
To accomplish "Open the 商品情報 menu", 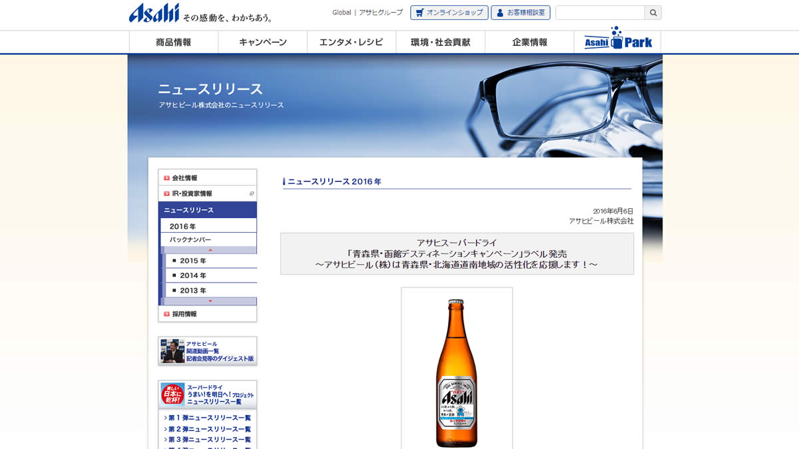I will tap(174, 42).
